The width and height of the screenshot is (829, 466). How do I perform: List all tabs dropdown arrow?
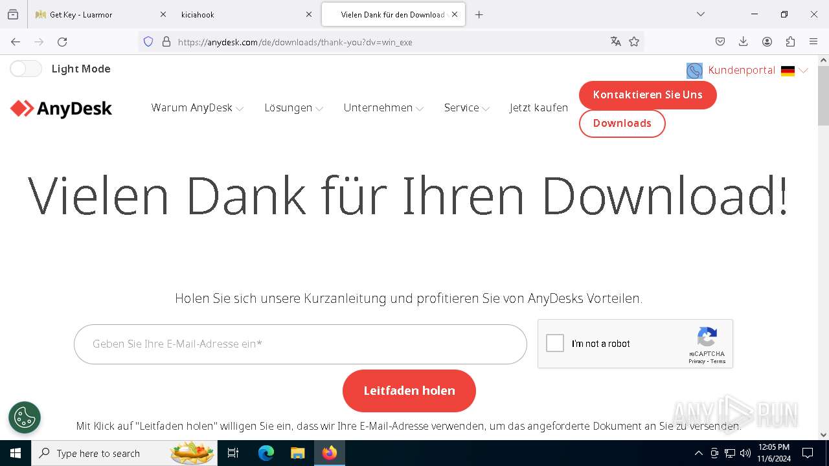tap(700, 14)
